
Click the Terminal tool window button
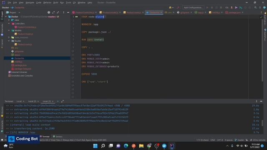click(x=45, y=137)
